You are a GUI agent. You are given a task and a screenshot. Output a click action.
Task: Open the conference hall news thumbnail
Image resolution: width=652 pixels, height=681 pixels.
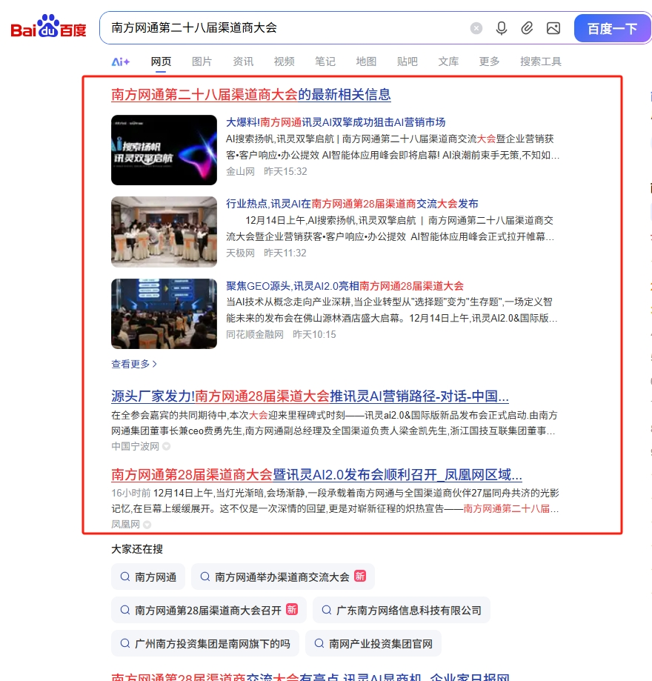coord(153,231)
